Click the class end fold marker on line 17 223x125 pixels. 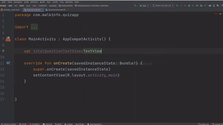tap(13, 99)
